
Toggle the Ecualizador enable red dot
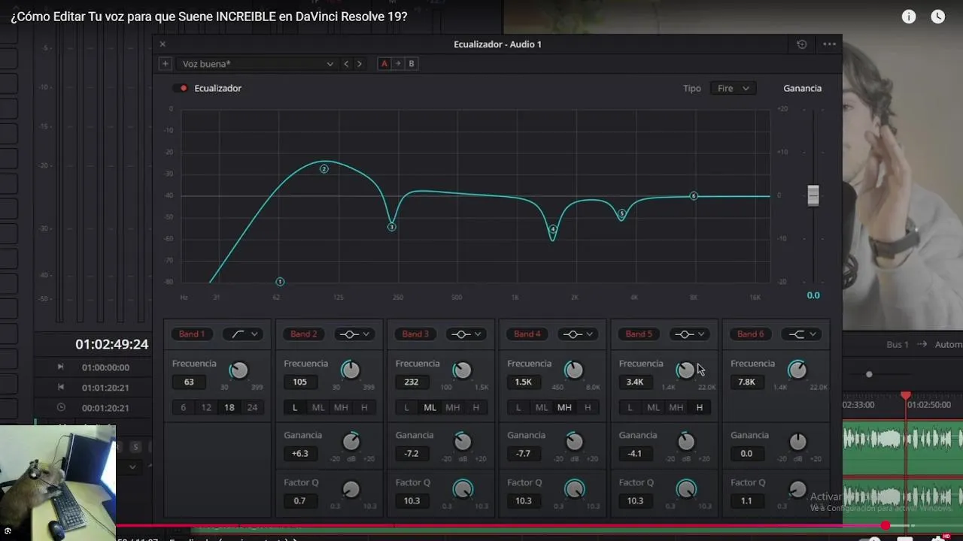[x=183, y=88]
